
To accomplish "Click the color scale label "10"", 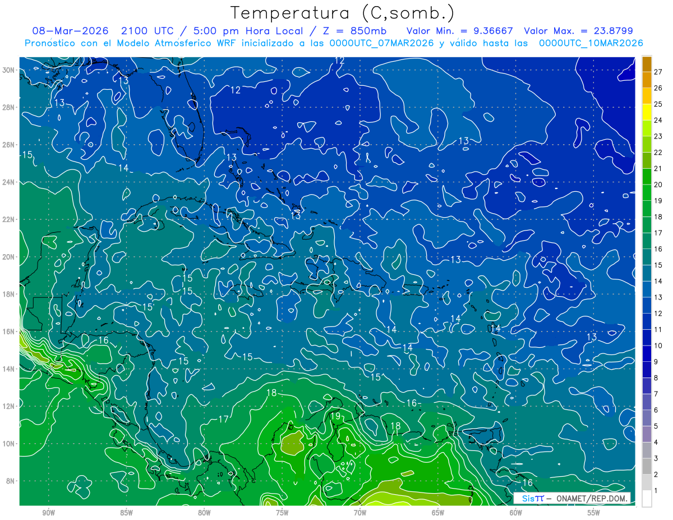I will click(658, 346).
